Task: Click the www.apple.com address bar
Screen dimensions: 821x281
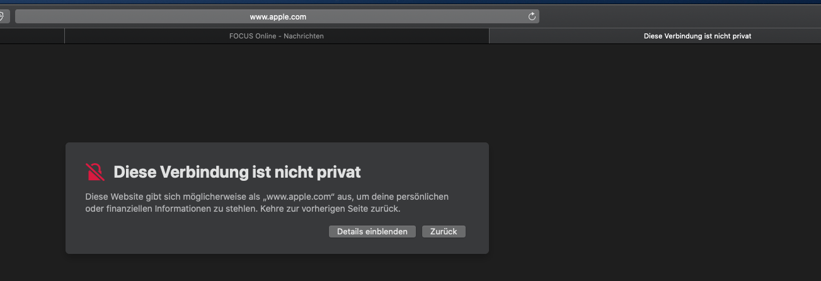Action: point(277,17)
